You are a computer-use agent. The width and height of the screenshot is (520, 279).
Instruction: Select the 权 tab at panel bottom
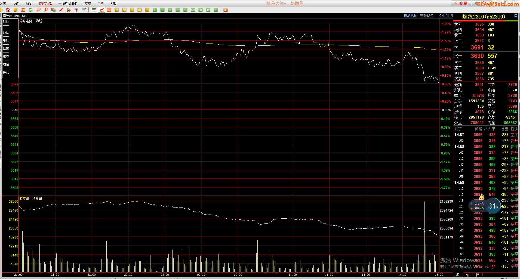[x=478, y=275]
